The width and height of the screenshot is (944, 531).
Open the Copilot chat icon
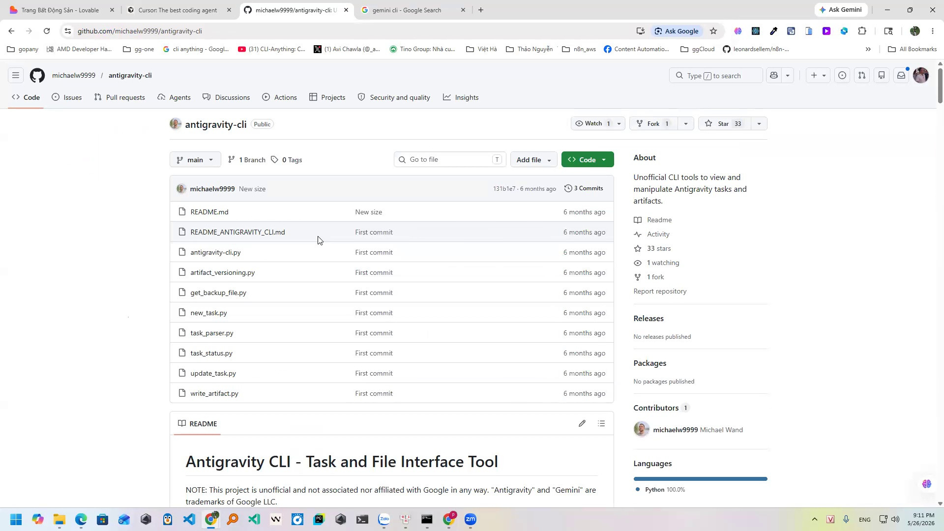click(x=774, y=76)
